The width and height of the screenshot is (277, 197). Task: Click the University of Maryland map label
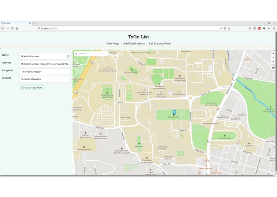pyautogui.click(x=143, y=53)
